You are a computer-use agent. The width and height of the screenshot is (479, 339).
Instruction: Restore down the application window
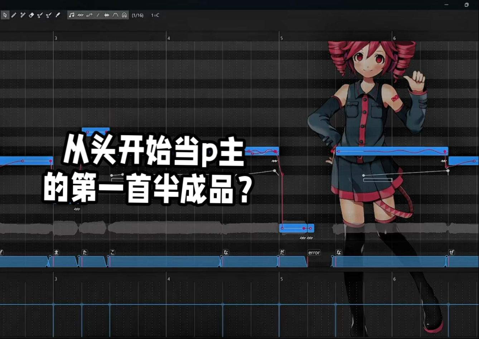pos(466,5)
